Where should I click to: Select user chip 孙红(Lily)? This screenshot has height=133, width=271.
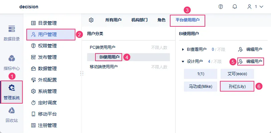click(237, 87)
